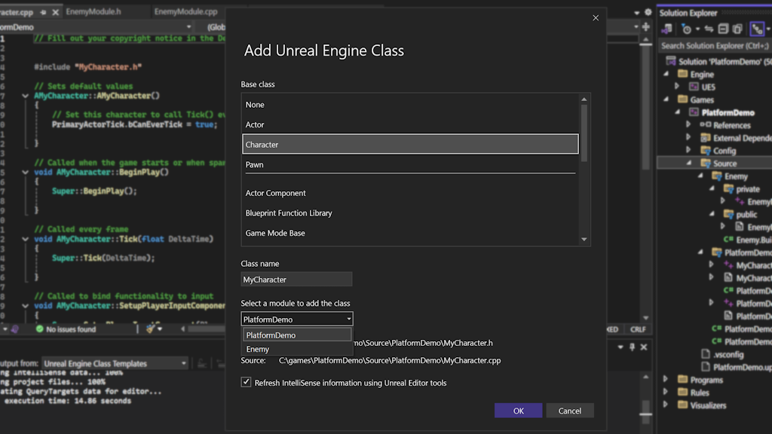
Task: Expand the Programs folder in Solution Explorer
Action: coord(665,380)
